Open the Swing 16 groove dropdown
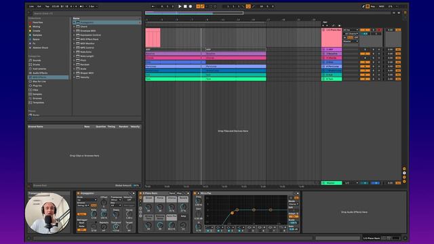This screenshot has width=434, height=244. pyautogui.click(x=83, y=205)
